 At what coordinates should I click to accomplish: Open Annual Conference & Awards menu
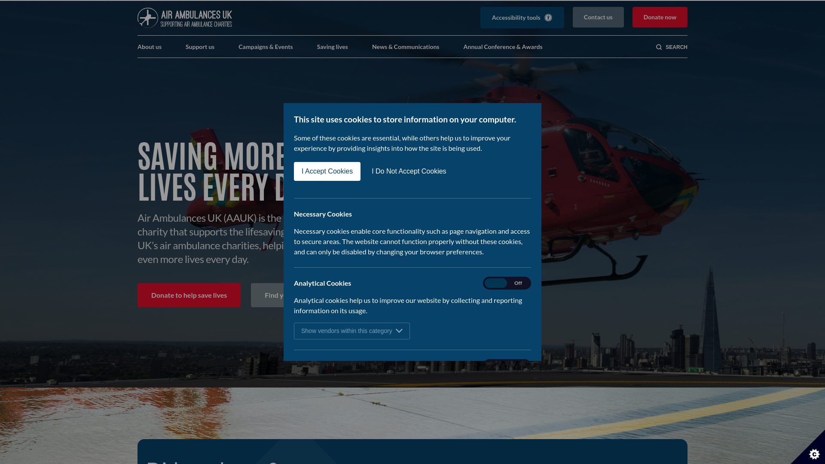click(503, 47)
